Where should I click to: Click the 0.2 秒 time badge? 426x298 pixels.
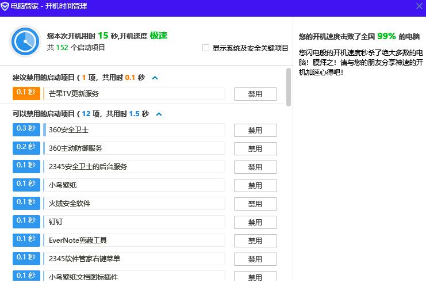click(x=26, y=148)
